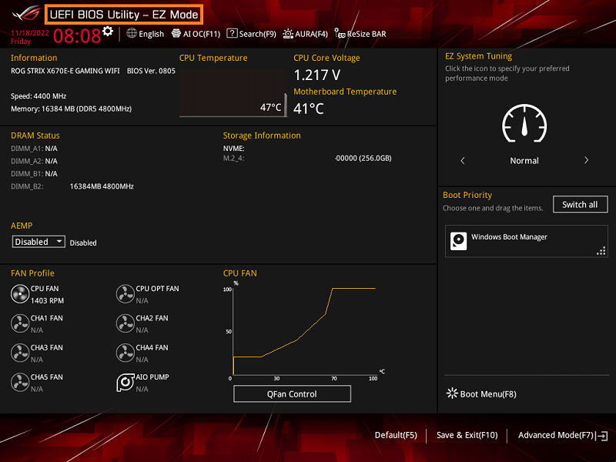Viewport: 616px width, 462px height.
Task: Click Speed: 4400 MHz text
Action: [38, 96]
